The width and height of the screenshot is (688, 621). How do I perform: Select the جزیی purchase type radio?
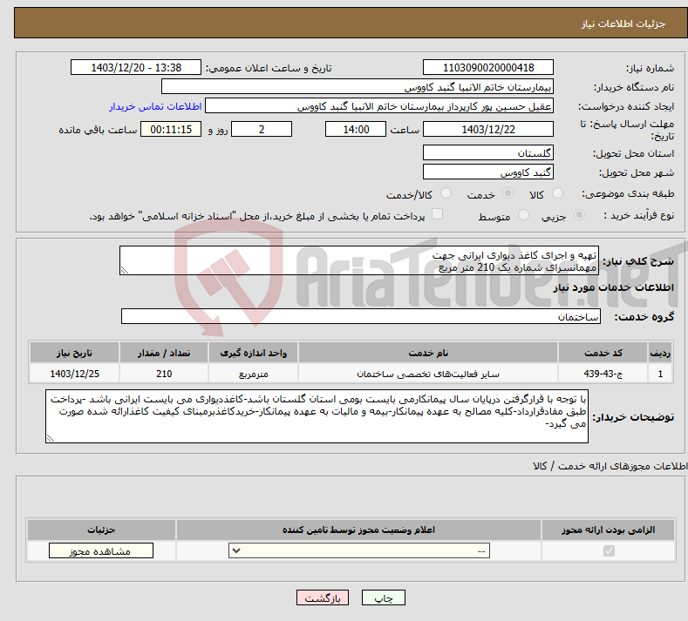point(579,215)
